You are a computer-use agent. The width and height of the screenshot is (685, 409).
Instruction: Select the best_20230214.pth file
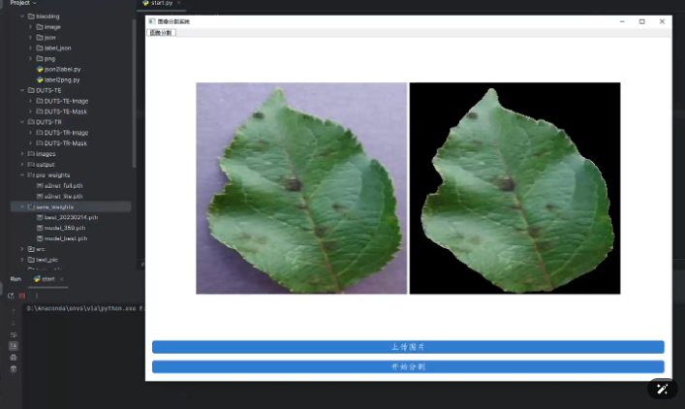tap(71, 217)
